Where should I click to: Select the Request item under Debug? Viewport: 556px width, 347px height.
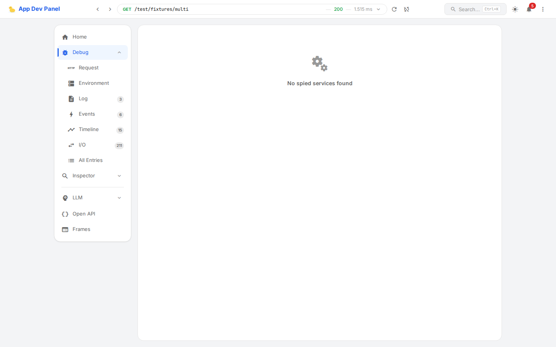[88, 68]
